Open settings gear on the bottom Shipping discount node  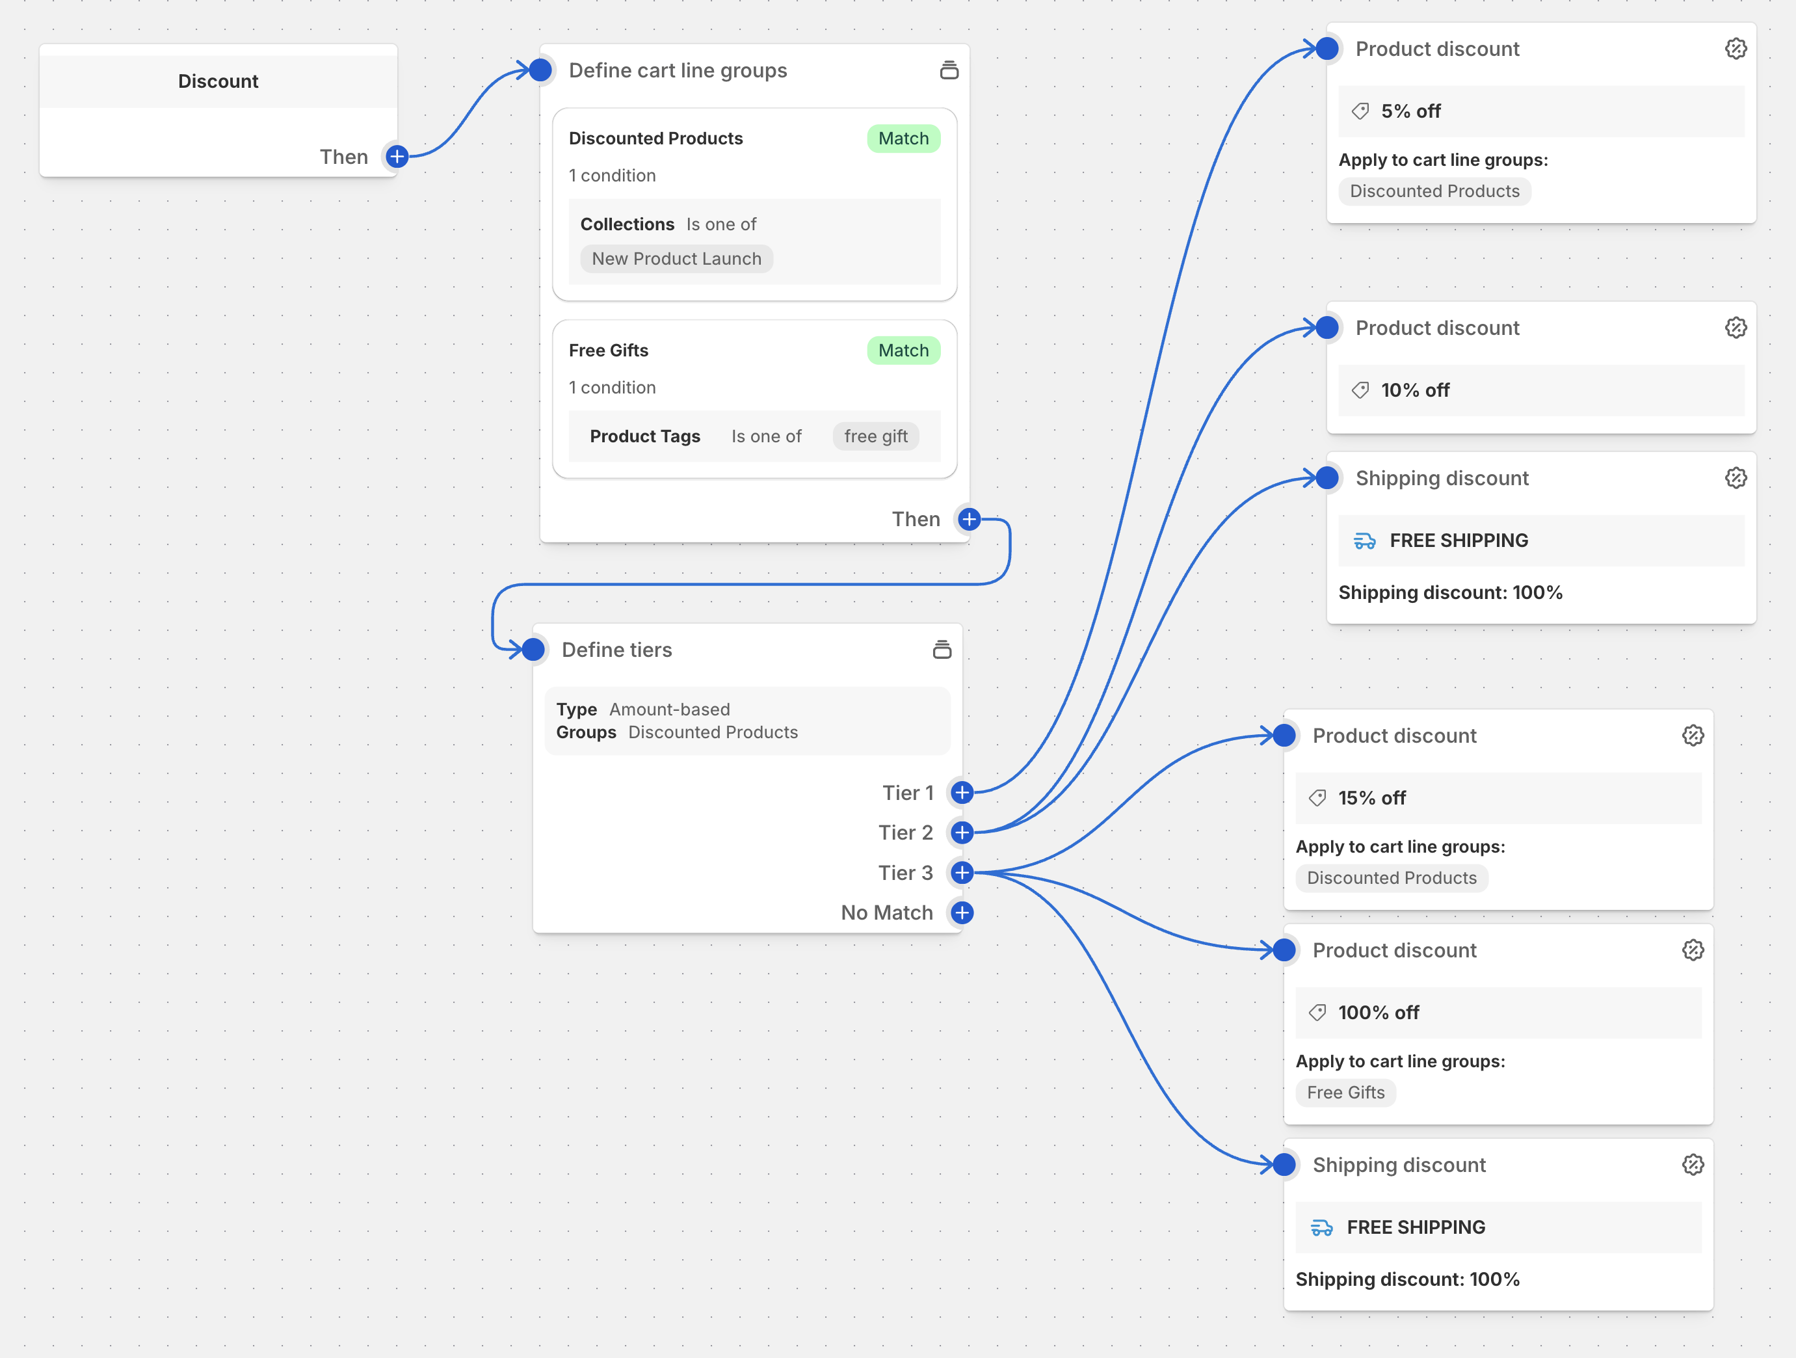[x=1693, y=1165]
